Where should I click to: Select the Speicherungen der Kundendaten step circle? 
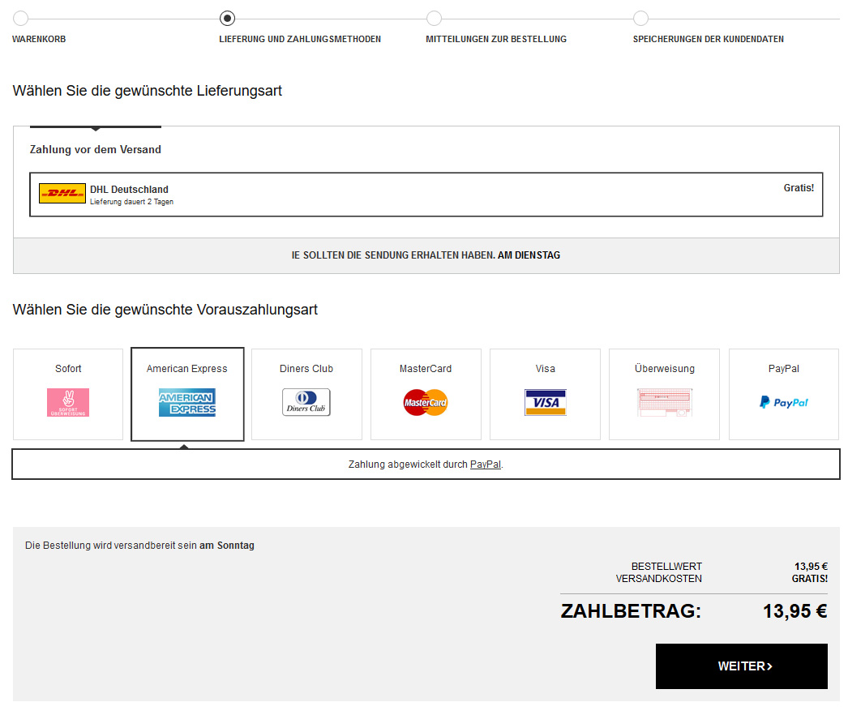click(640, 19)
